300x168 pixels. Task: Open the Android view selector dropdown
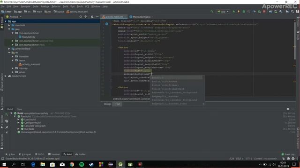click(x=14, y=17)
